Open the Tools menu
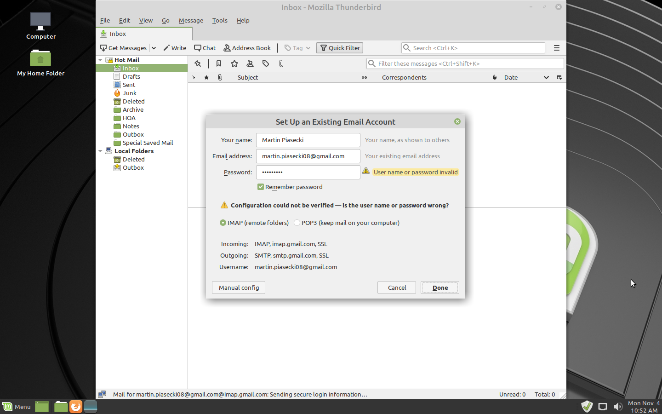Viewport: 662px width, 414px height. pyautogui.click(x=220, y=20)
